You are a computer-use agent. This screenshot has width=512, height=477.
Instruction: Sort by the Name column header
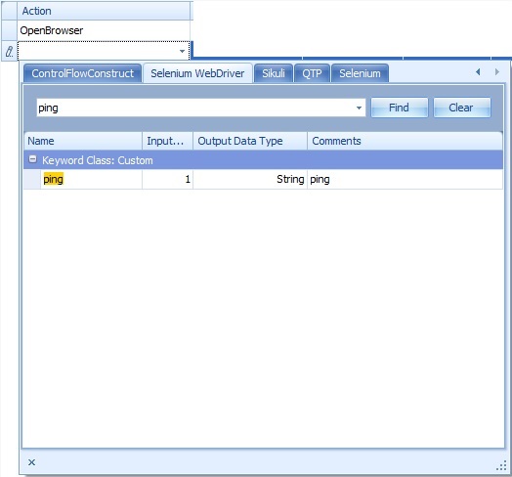[x=83, y=141]
